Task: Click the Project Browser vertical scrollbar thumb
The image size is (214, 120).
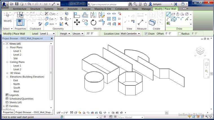Action: [51, 73]
